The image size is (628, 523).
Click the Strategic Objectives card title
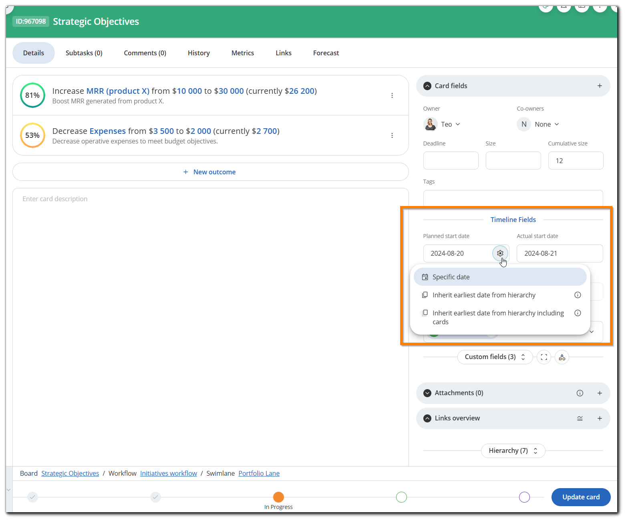click(x=96, y=22)
